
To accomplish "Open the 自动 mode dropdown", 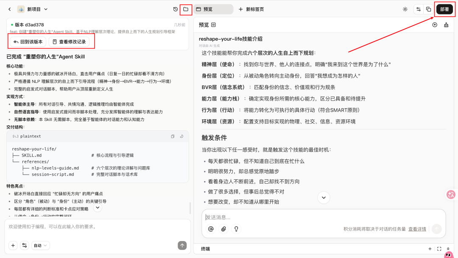I will click(39, 245).
